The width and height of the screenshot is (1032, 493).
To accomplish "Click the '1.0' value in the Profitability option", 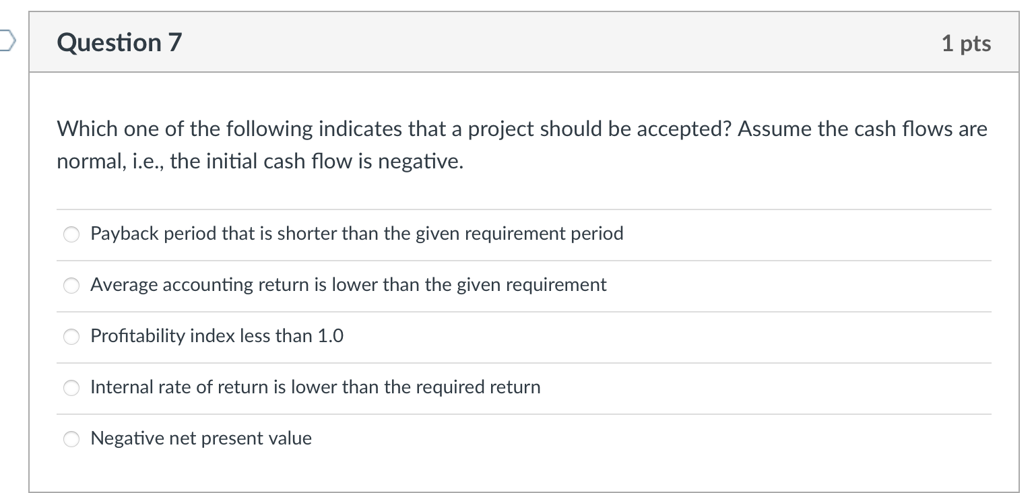I will (330, 336).
